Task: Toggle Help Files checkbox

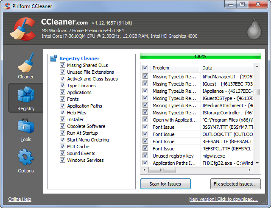Action: point(62,113)
